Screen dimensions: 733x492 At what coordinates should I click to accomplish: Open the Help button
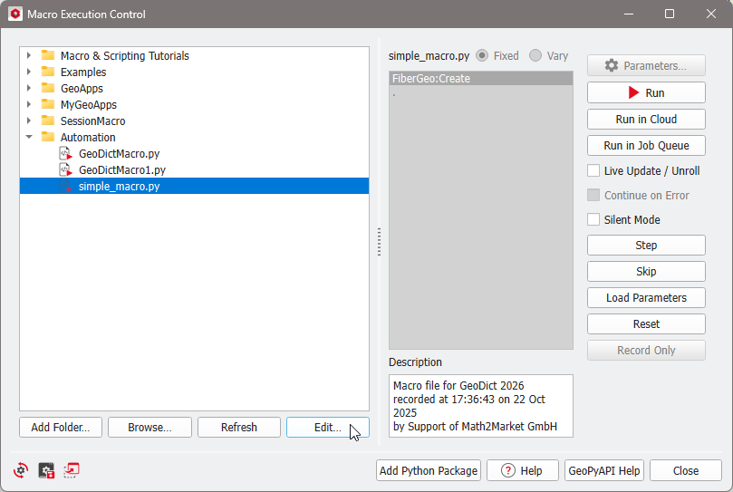tap(522, 470)
